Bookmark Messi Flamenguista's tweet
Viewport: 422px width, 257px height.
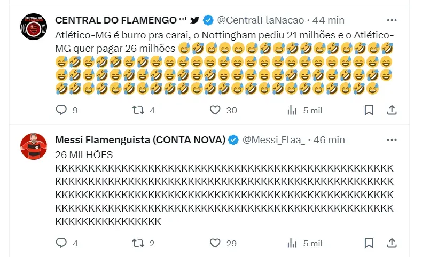pos(369,243)
